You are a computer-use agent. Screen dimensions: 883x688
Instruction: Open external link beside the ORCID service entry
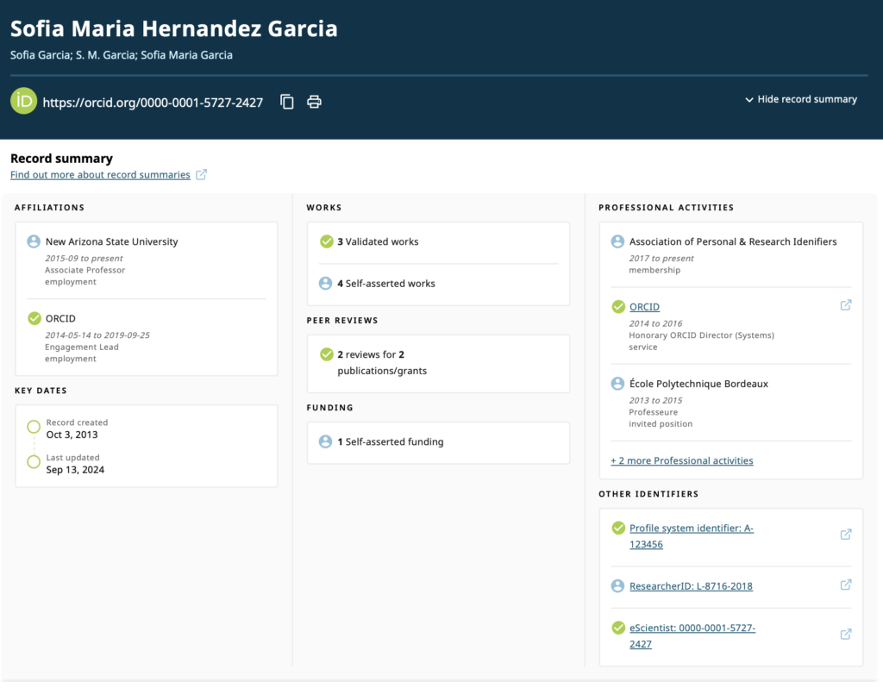point(846,304)
